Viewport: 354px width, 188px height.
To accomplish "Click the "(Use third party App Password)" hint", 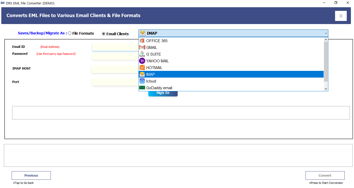I will (x=56, y=54).
